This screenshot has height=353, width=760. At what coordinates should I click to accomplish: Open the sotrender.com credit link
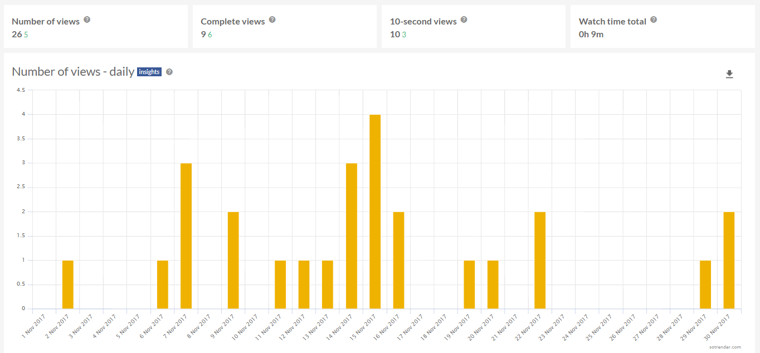click(725, 347)
